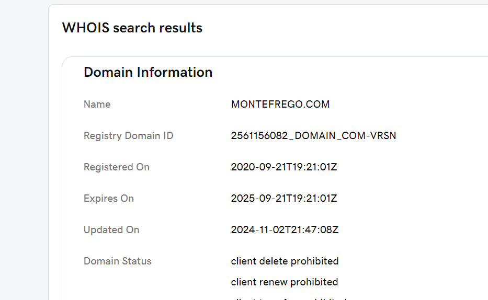Click the 2020-09-21T19:21:01Z registration date
This screenshot has width=488, height=300.
click(284, 167)
